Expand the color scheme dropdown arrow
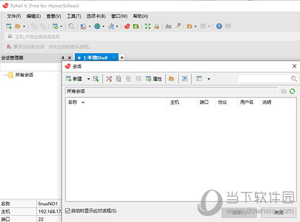300x222 pixels. tap(89, 26)
